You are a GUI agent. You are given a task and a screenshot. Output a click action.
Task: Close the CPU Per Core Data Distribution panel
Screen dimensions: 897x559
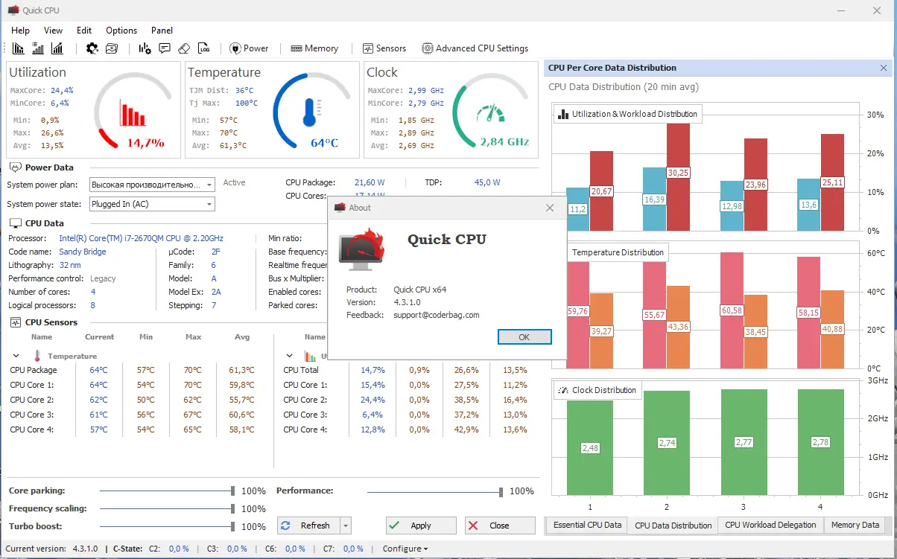tap(884, 68)
